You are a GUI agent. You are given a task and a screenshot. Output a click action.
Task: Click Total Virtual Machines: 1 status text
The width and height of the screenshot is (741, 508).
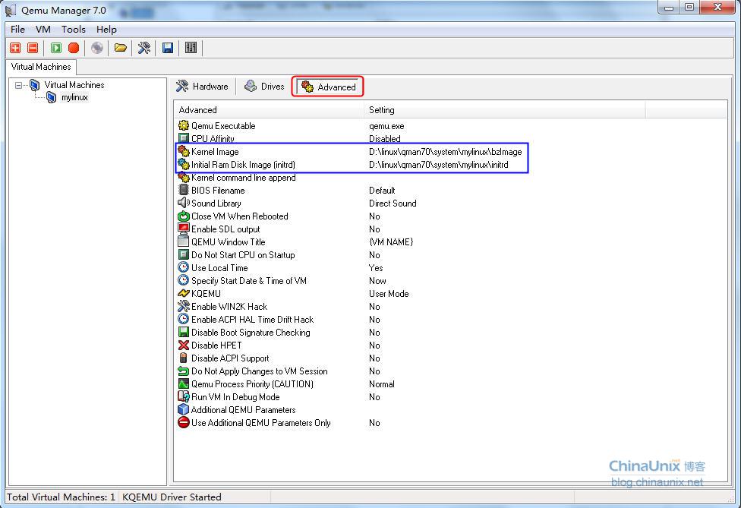tap(61, 497)
